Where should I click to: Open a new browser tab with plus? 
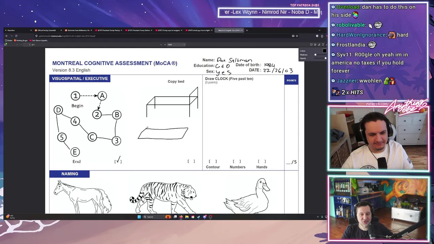click(x=247, y=30)
